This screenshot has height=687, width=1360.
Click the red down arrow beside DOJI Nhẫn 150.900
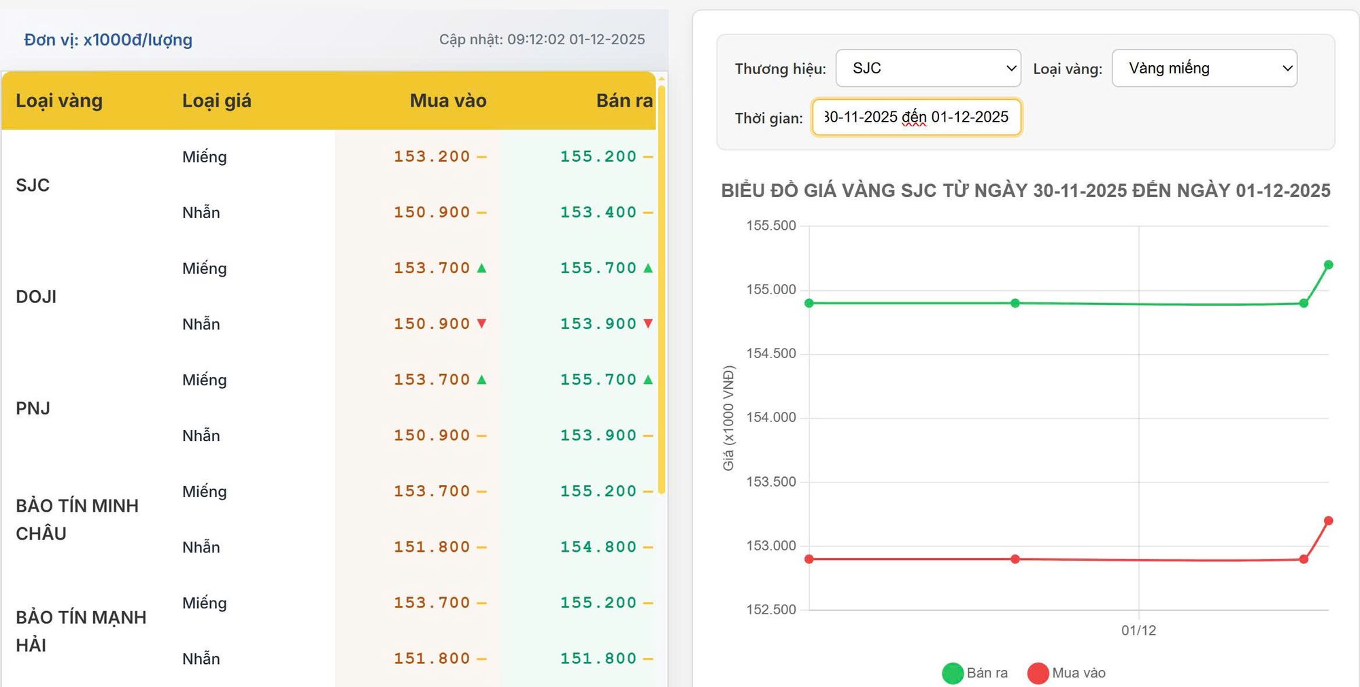pyautogui.click(x=481, y=324)
